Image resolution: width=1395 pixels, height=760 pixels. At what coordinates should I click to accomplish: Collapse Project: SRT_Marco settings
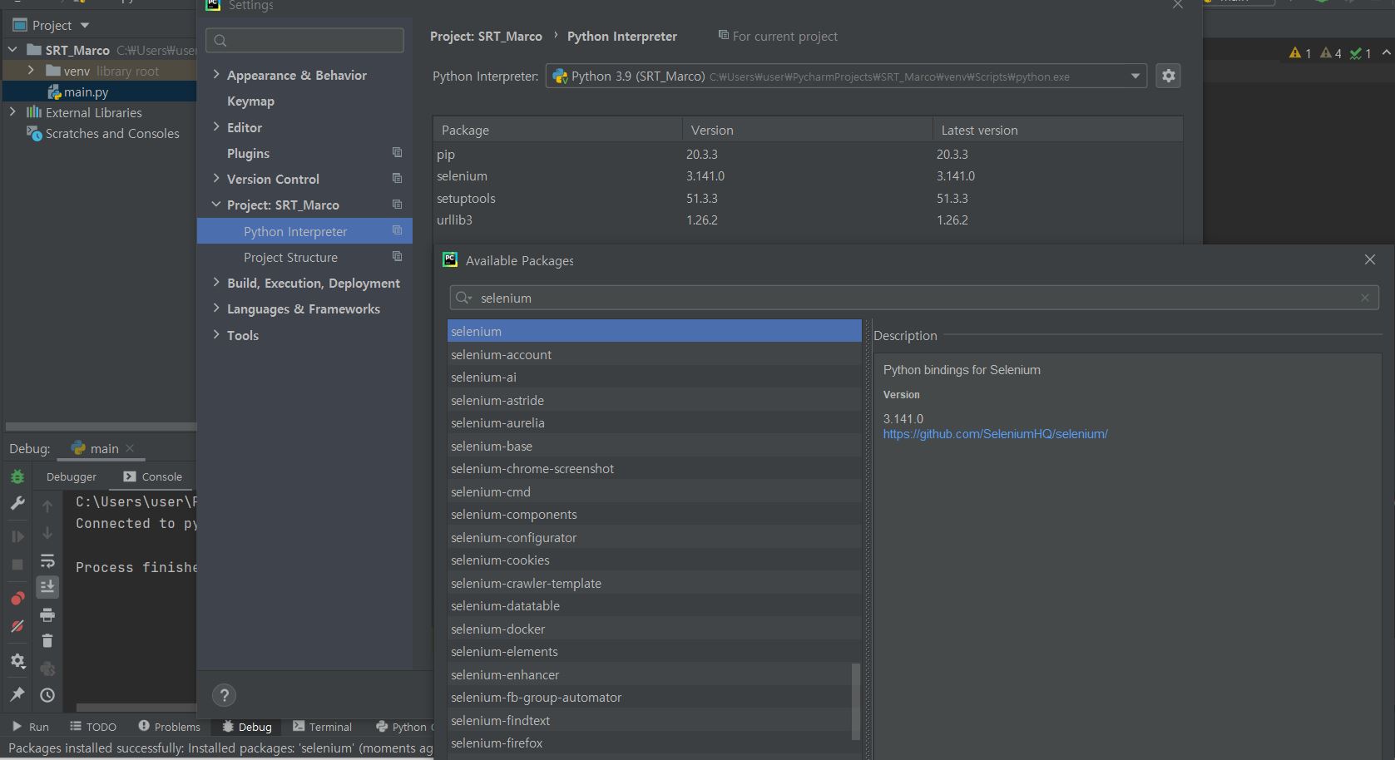pyautogui.click(x=216, y=204)
